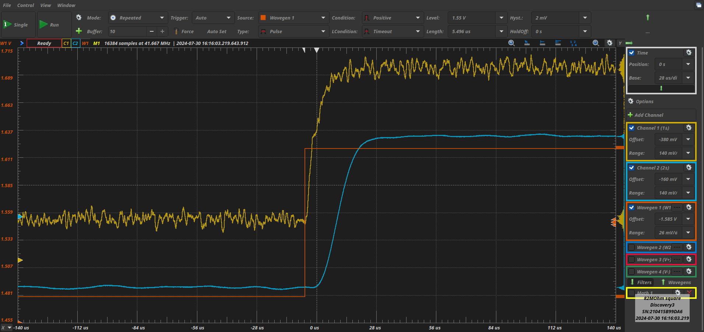Screen dimensions: 704x332
Task: Open plot settings gear above graph
Action: coord(610,43)
